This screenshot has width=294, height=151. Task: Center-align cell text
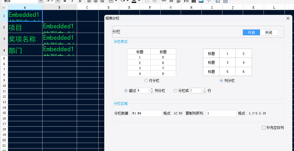[x=96, y=1]
